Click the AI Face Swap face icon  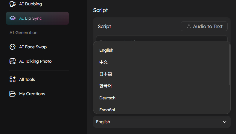[13, 47]
